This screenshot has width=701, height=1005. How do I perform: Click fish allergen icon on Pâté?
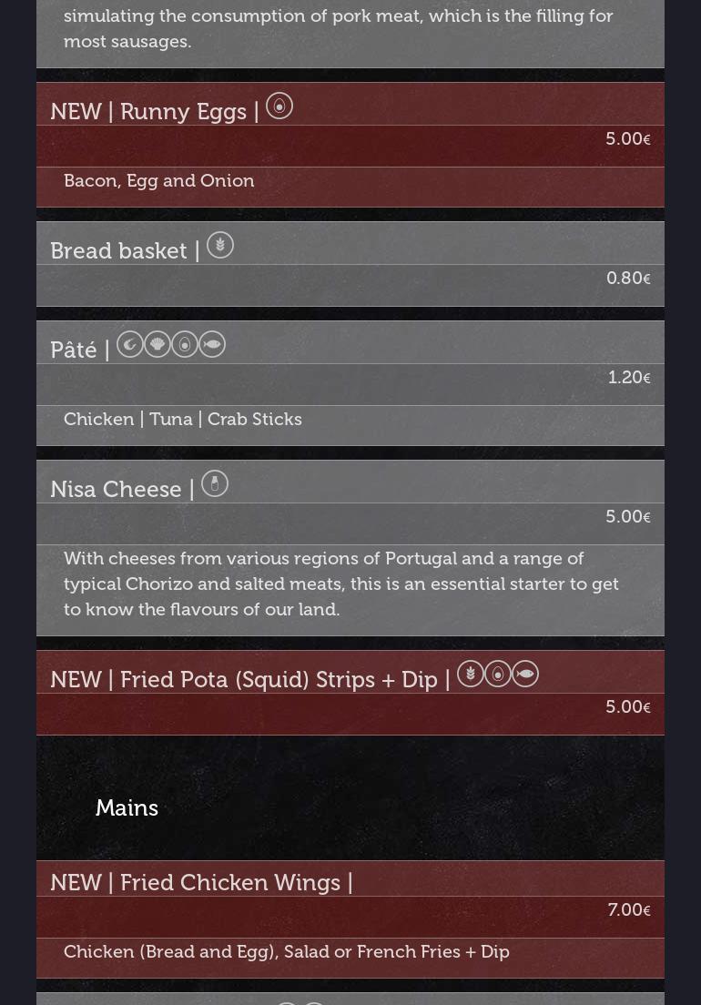tap(212, 344)
